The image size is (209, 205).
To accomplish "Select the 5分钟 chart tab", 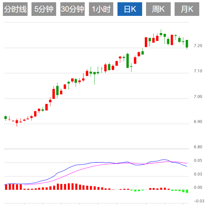I will click(44, 9).
